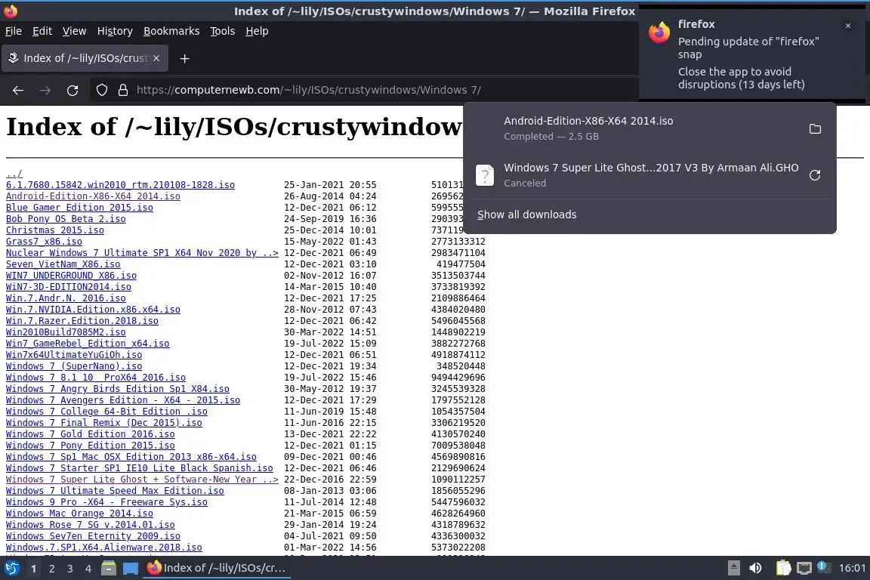Image resolution: width=870 pixels, height=580 pixels.
Task: Click the Firefox icon in the update notification
Action: [x=659, y=32]
